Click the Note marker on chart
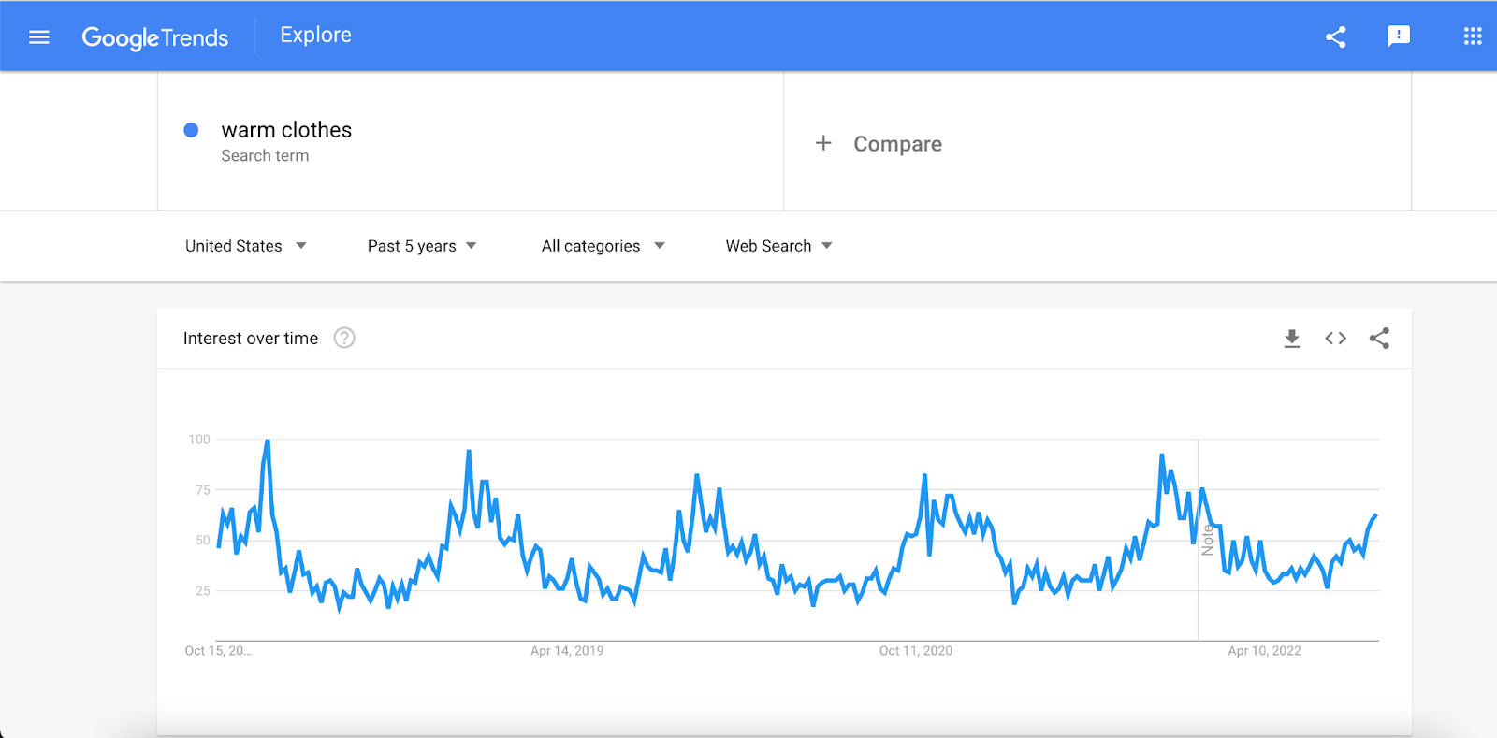The image size is (1497, 738). [x=1207, y=540]
